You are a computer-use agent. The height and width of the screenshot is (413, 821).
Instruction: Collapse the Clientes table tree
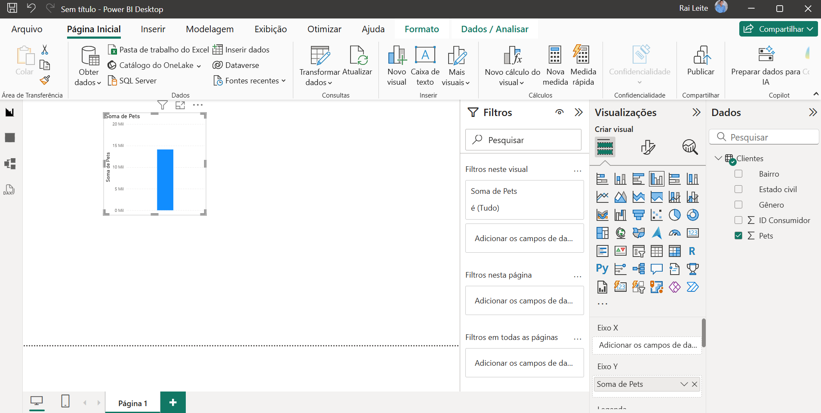[718, 158]
